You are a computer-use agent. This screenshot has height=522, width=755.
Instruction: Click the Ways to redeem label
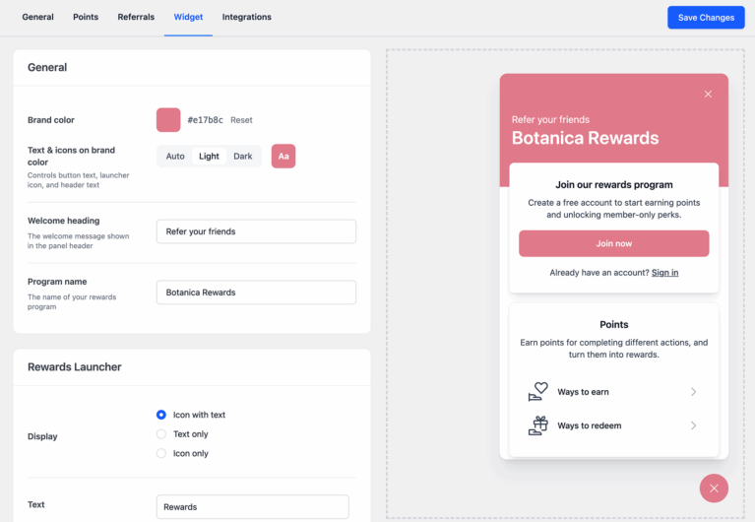click(590, 425)
